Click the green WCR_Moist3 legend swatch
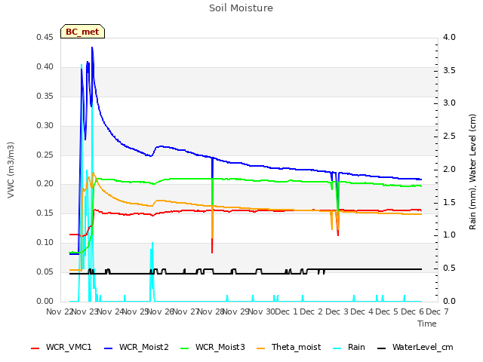The width and height of the screenshot is (483, 362). [184, 348]
